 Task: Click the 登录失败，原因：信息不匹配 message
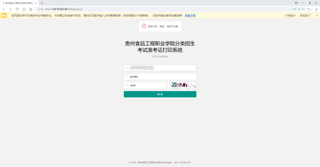point(163,26)
